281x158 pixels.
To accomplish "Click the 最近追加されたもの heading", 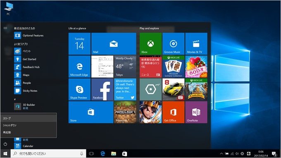I will 24,29.
